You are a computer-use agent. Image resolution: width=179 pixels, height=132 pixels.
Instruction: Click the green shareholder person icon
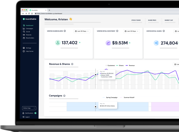point(58,43)
